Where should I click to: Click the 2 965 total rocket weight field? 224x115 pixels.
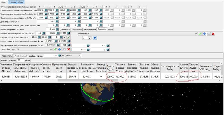(51, 29)
